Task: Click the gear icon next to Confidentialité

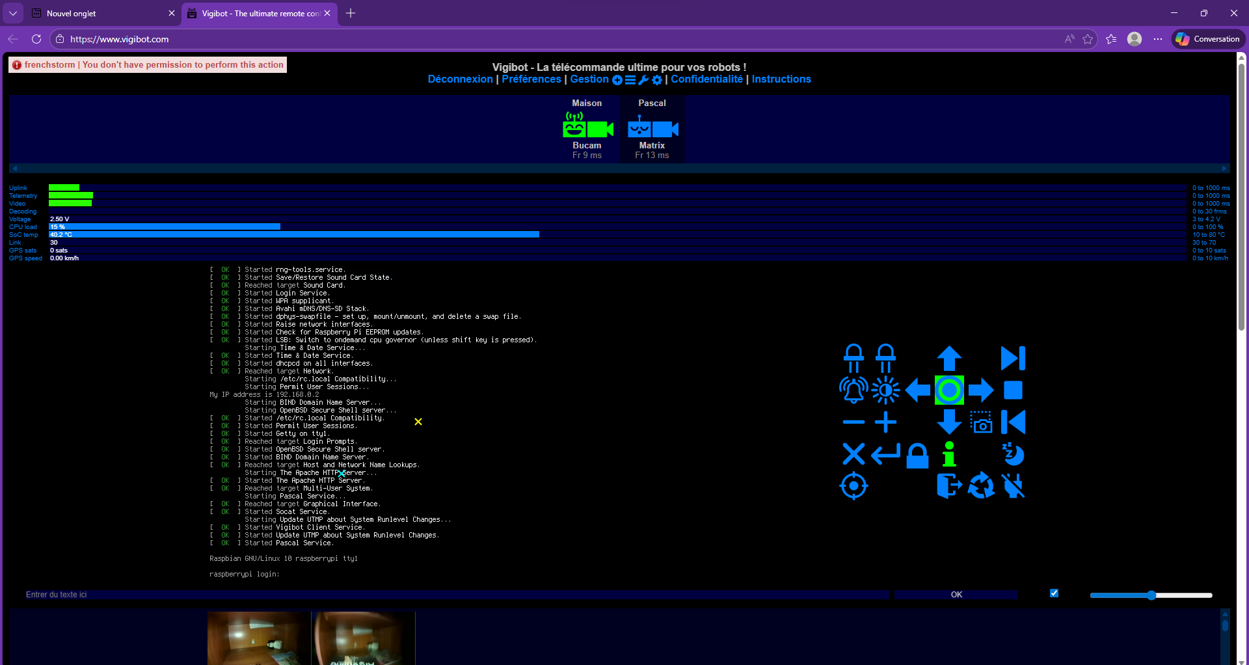Action: 657,80
